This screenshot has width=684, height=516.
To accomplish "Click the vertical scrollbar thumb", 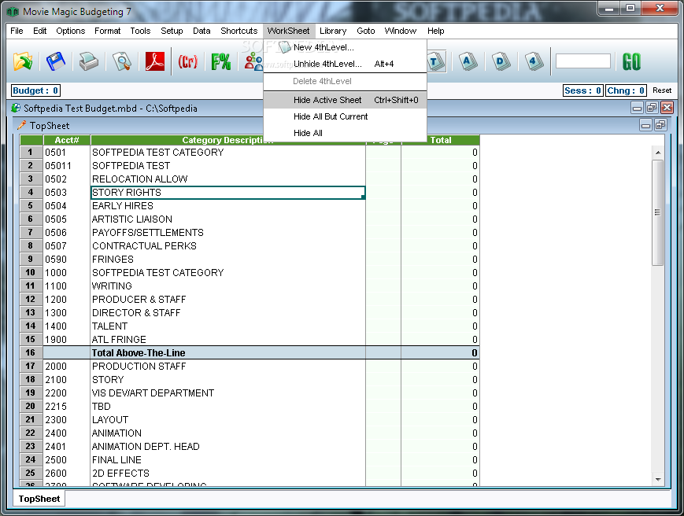I will coord(658,212).
